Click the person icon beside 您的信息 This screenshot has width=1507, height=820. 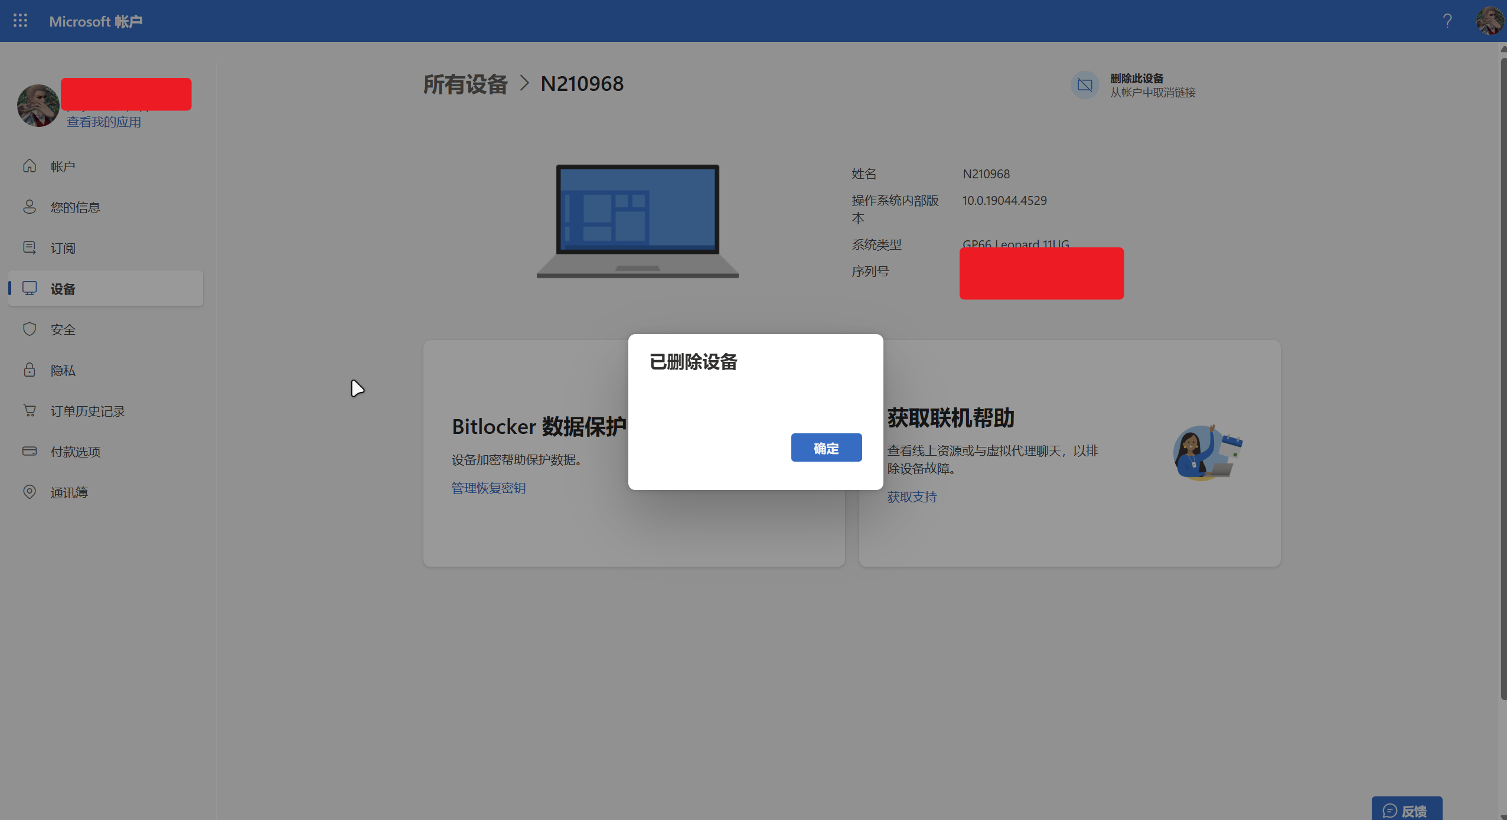[30, 207]
